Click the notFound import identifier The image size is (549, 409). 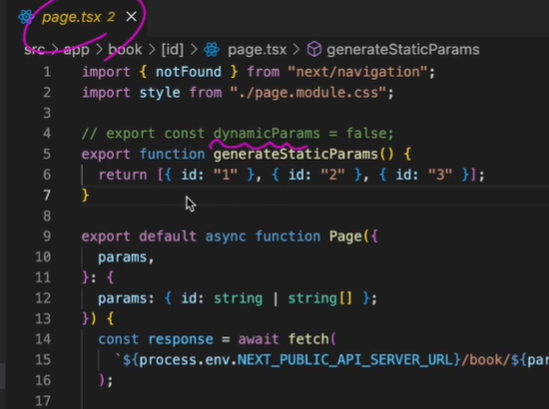189,72
